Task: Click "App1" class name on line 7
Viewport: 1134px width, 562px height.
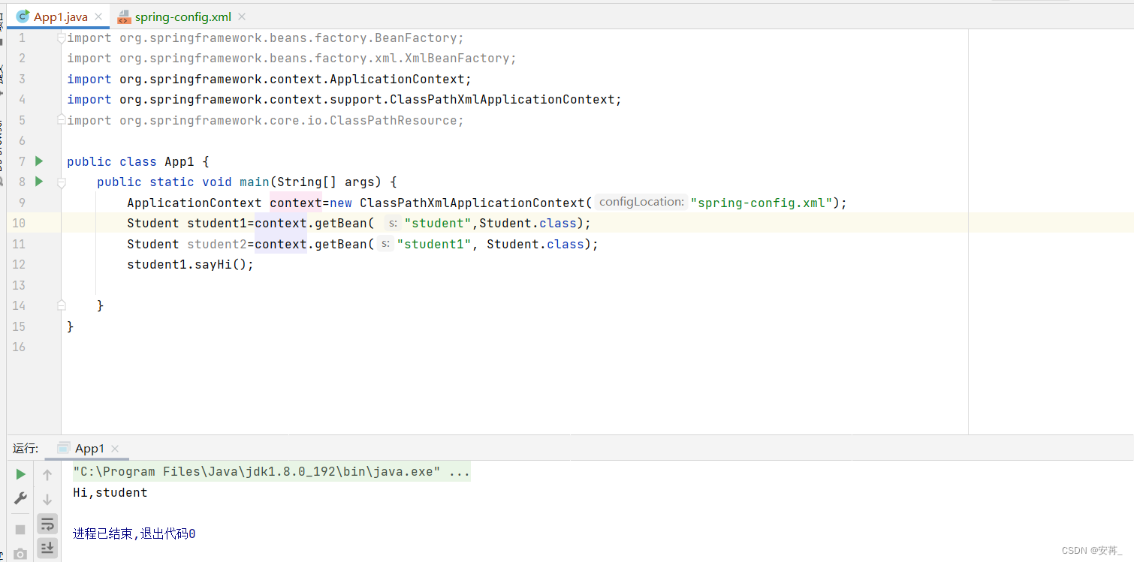Action: pos(179,161)
